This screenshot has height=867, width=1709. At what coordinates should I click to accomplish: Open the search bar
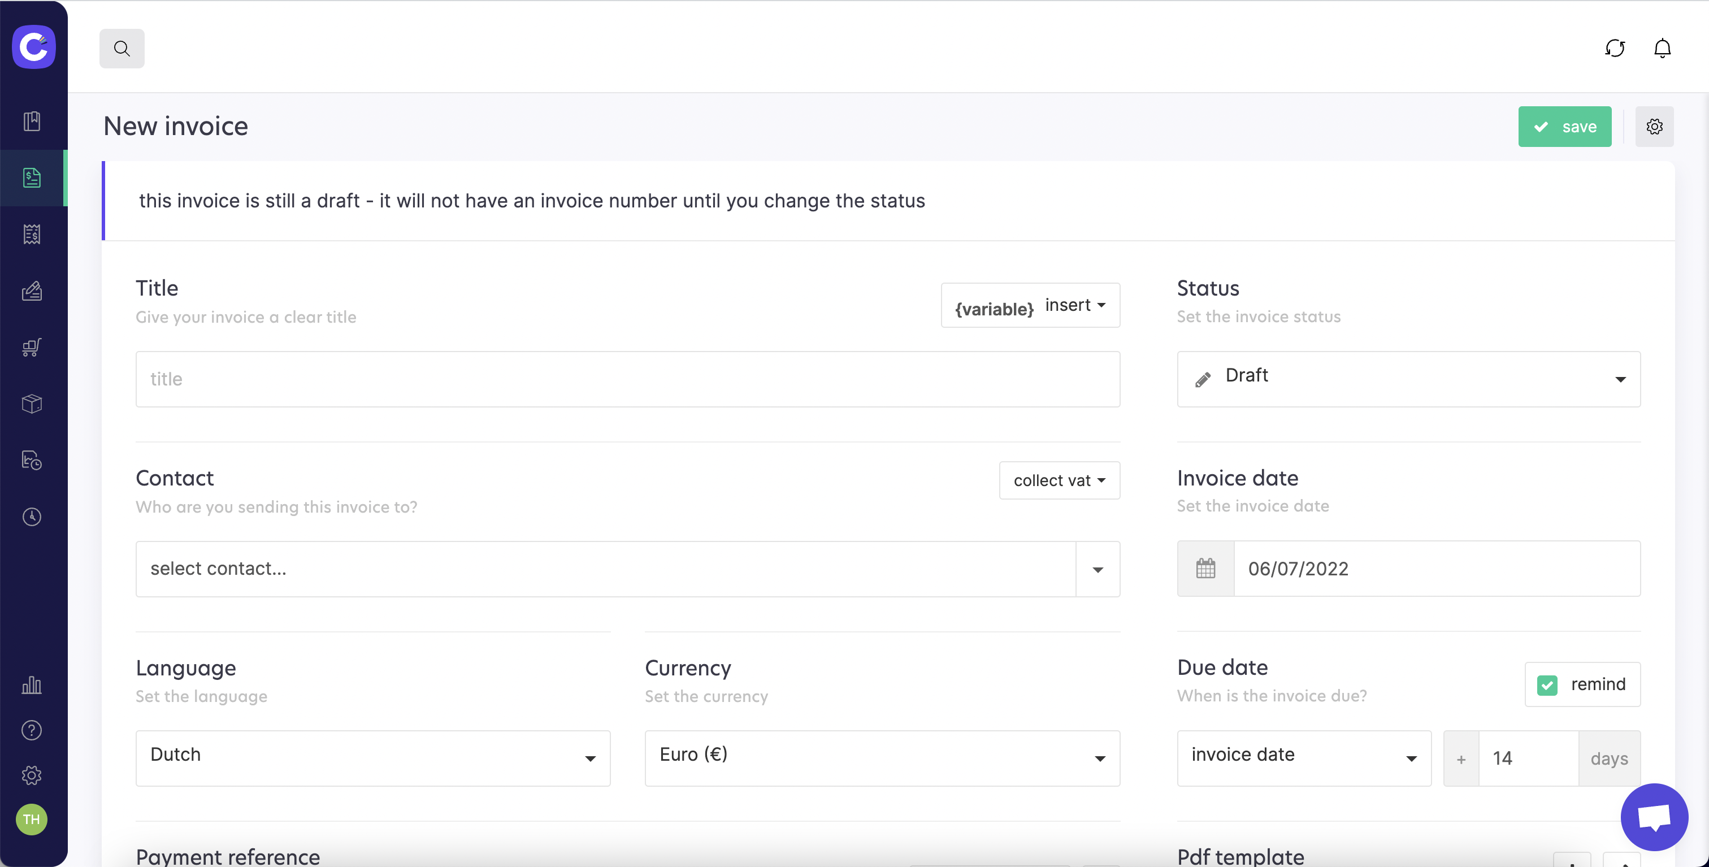click(x=122, y=48)
